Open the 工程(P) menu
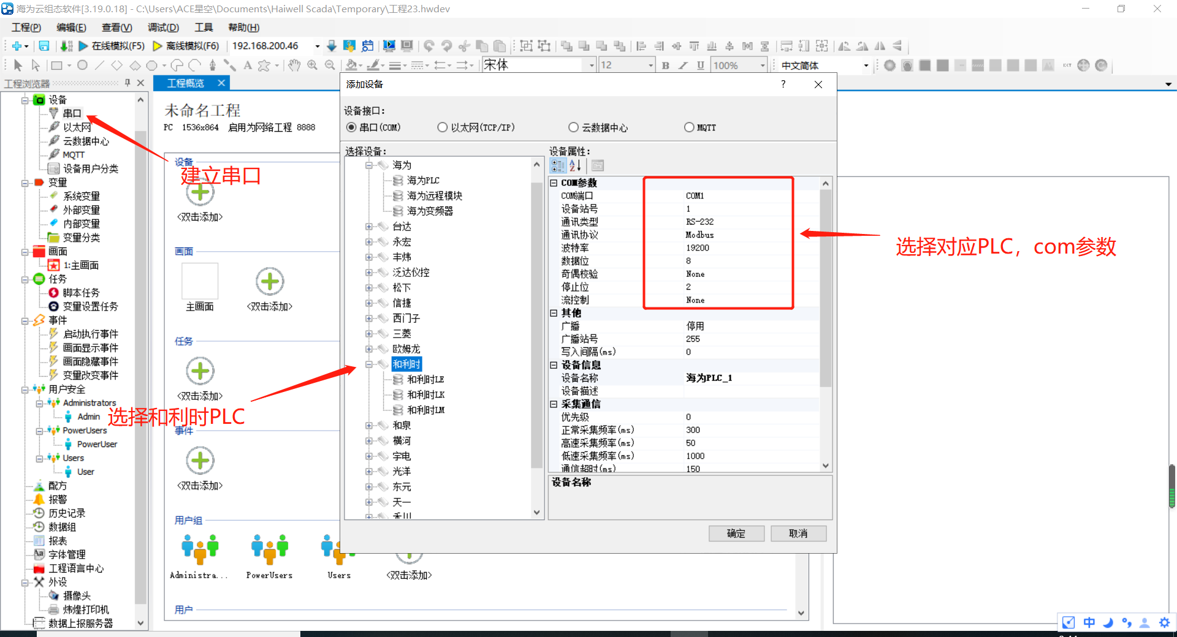The width and height of the screenshot is (1177, 637). pyautogui.click(x=26, y=28)
